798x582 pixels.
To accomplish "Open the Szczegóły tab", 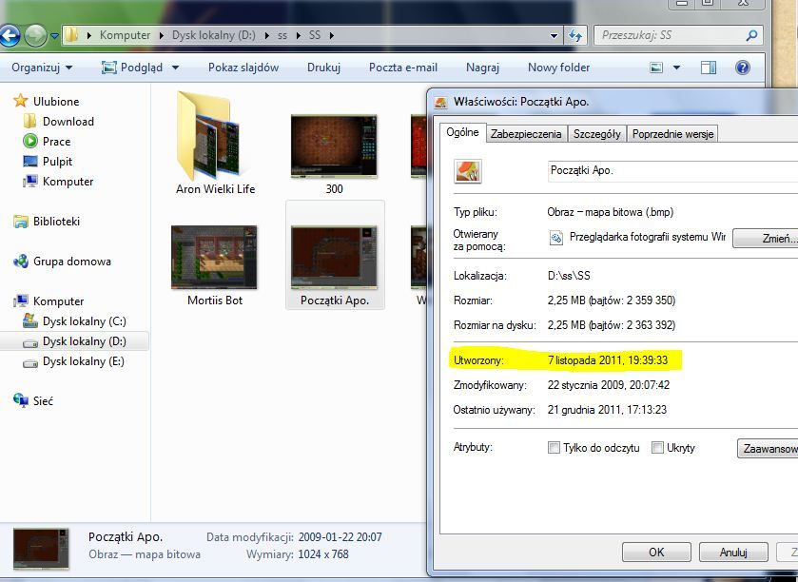I will tap(596, 134).
